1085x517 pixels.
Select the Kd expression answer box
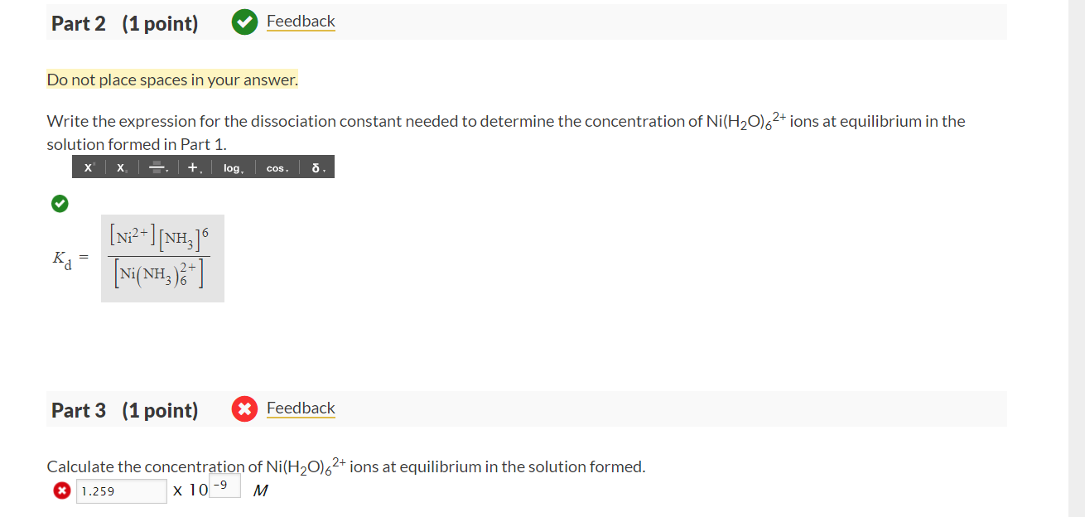(162, 258)
